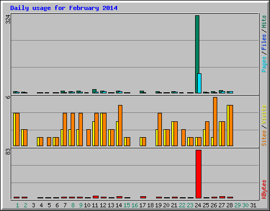
Task: Click the 83 KBytes axis maximum label
Action: pyautogui.click(x=8, y=152)
